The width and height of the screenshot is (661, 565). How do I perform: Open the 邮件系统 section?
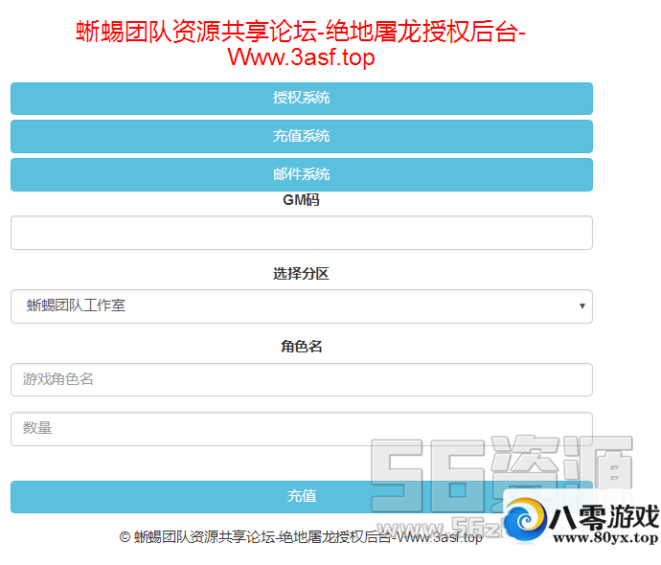302,174
